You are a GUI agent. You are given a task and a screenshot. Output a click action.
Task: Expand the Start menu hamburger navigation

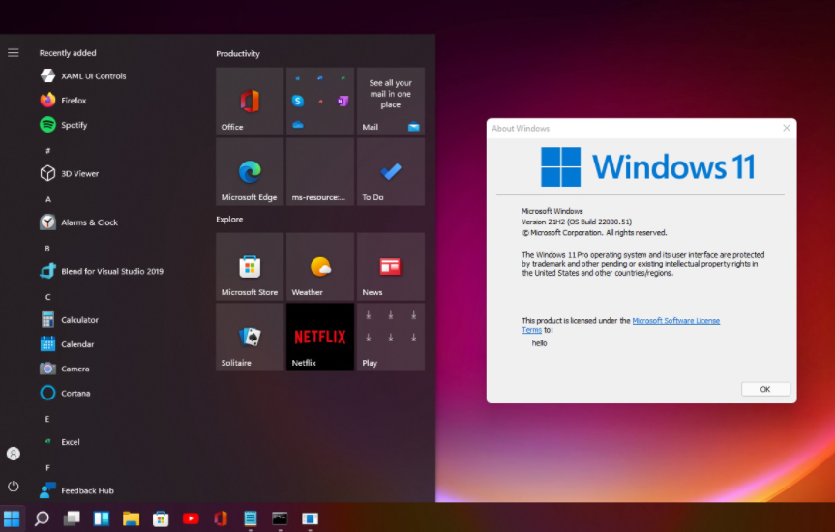pyautogui.click(x=14, y=52)
